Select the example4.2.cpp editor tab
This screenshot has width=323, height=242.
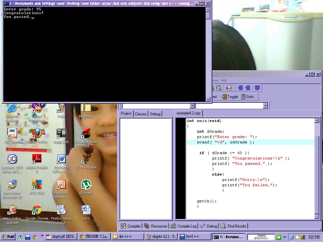tap(189, 113)
